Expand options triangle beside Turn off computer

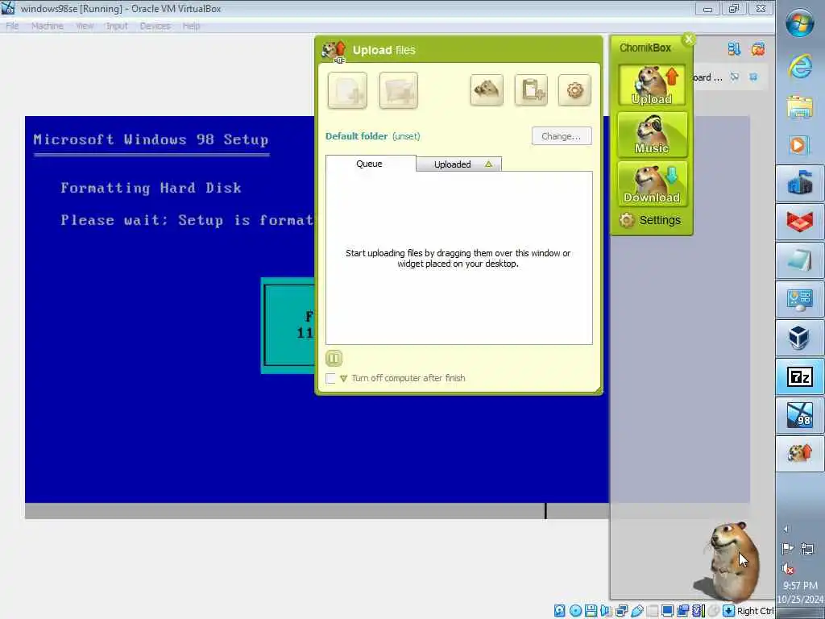click(343, 379)
